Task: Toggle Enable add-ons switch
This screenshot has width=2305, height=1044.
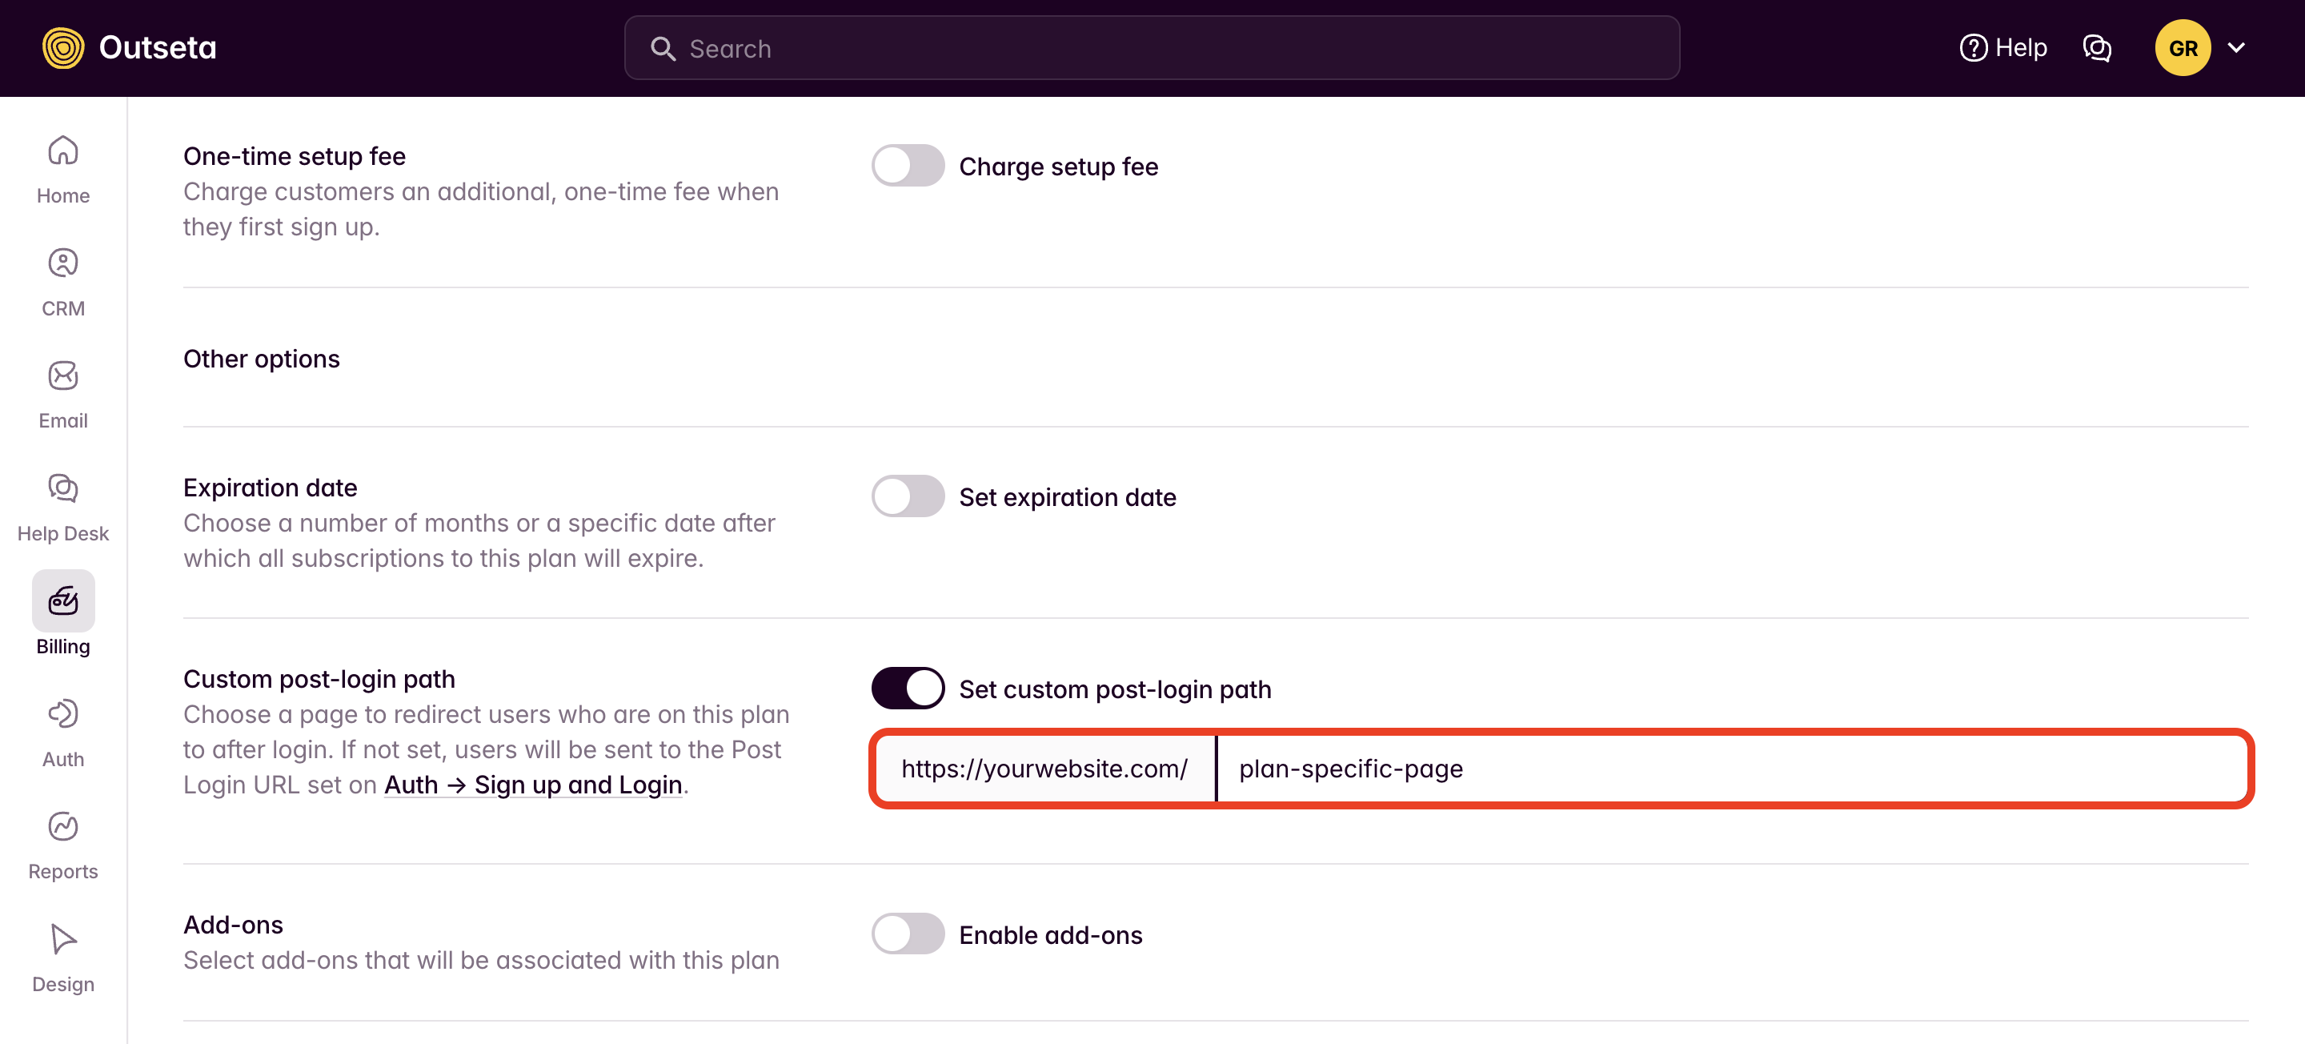Action: coord(908,934)
